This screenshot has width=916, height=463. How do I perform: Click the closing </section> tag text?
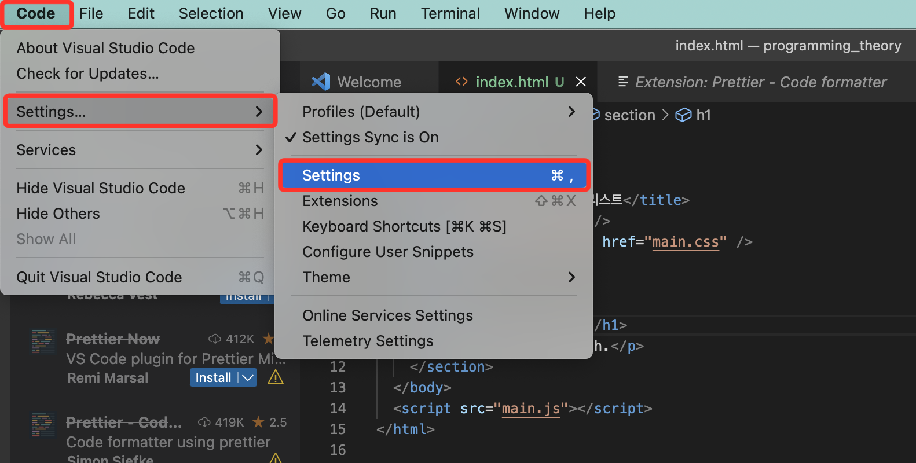452,367
